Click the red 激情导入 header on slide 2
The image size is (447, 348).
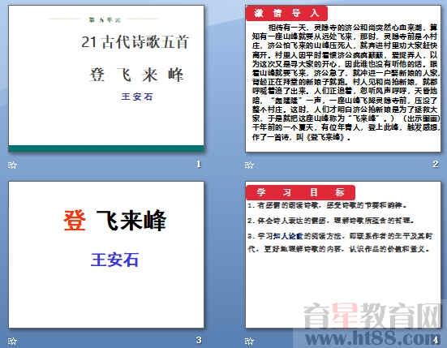click(286, 13)
